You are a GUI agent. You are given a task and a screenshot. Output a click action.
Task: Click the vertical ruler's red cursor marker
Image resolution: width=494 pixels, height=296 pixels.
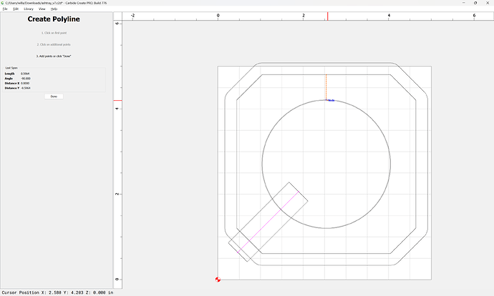click(x=117, y=100)
